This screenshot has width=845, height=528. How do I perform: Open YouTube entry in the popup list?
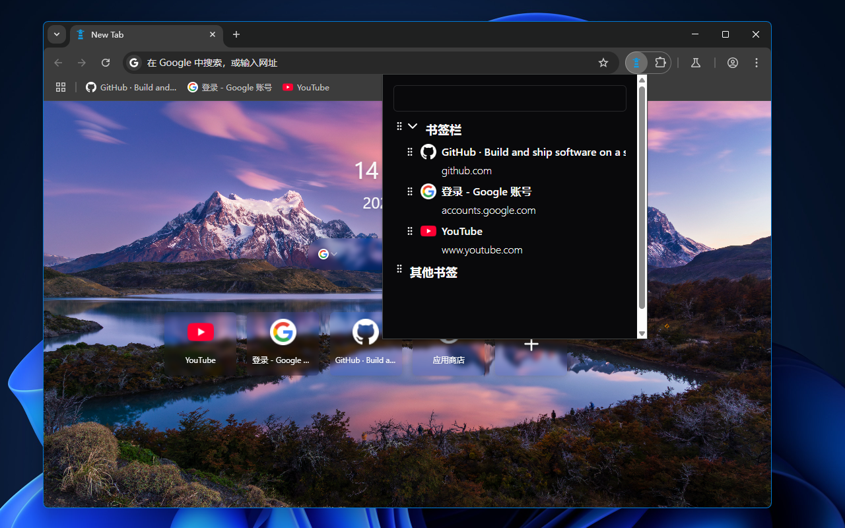click(462, 231)
